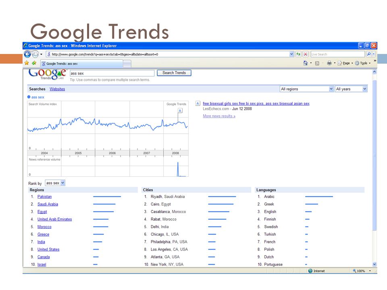Click the Greece region link
This screenshot has height=290, width=387.
(43, 234)
